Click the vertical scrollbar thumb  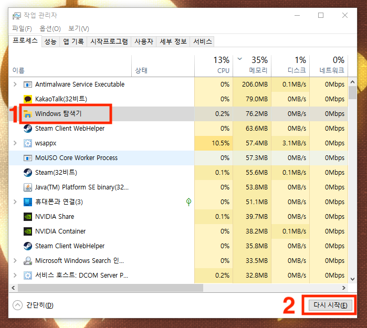(x=352, y=93)
